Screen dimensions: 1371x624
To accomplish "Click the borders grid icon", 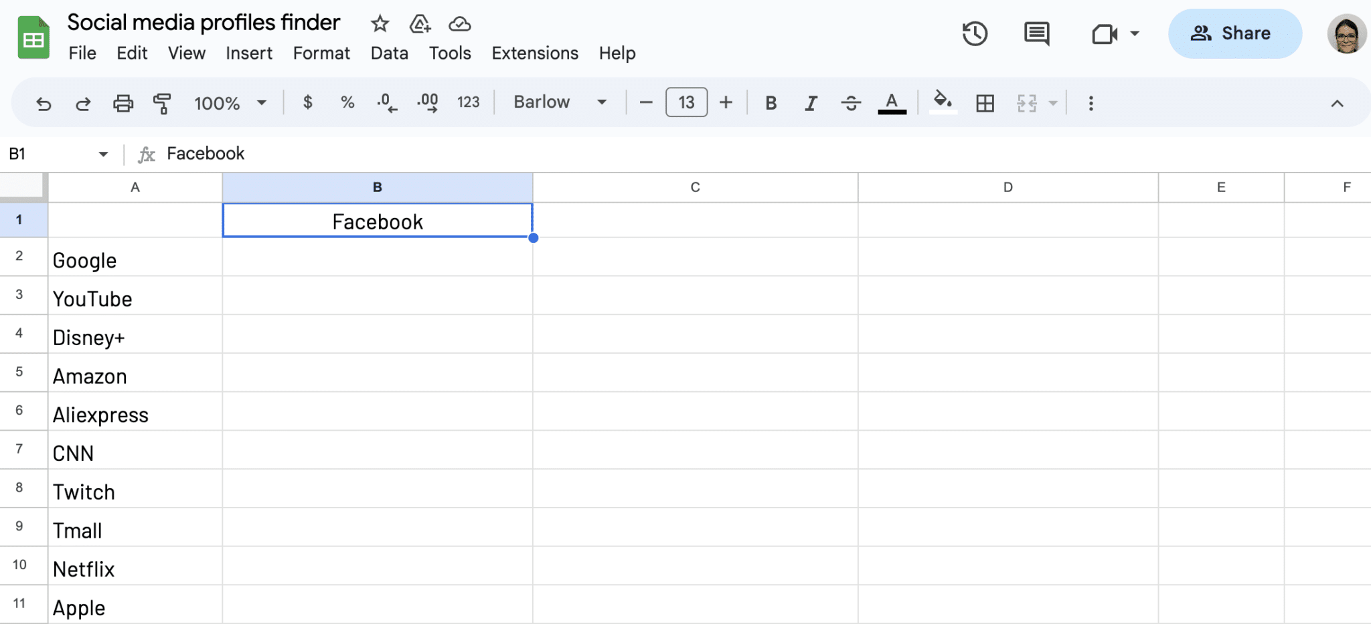I will pyautogui.click(x=985, y=103).
